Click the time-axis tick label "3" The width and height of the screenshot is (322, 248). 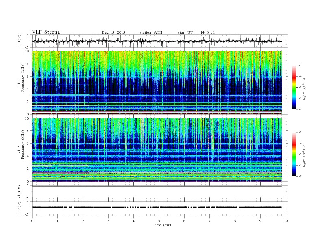[x=108, y=221]
